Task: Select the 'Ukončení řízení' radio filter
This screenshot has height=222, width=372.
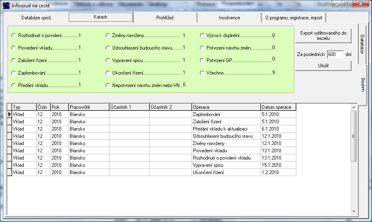Action: 108,73
